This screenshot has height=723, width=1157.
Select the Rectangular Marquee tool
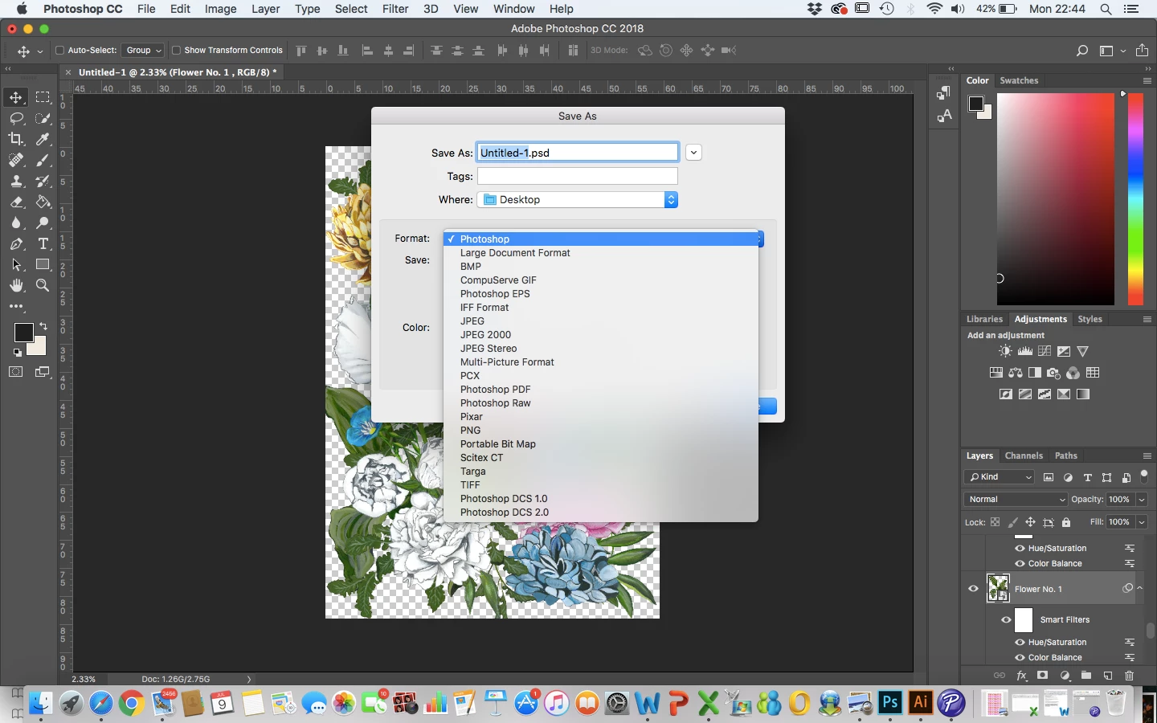(x=43, y=98)
